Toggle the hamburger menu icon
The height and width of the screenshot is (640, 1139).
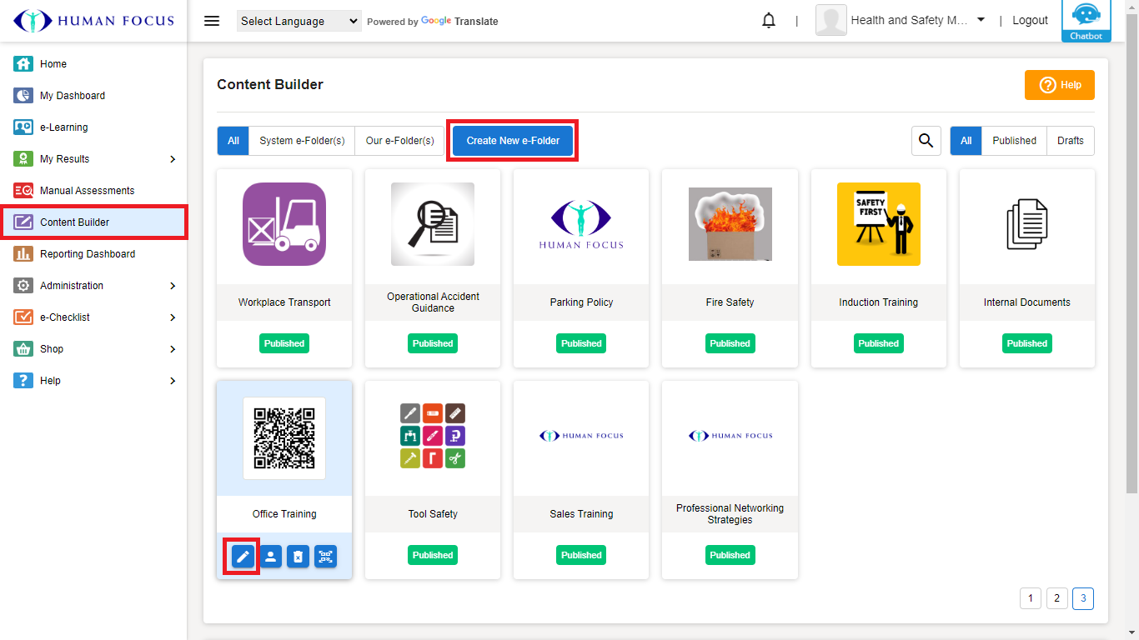click(212, 21)
